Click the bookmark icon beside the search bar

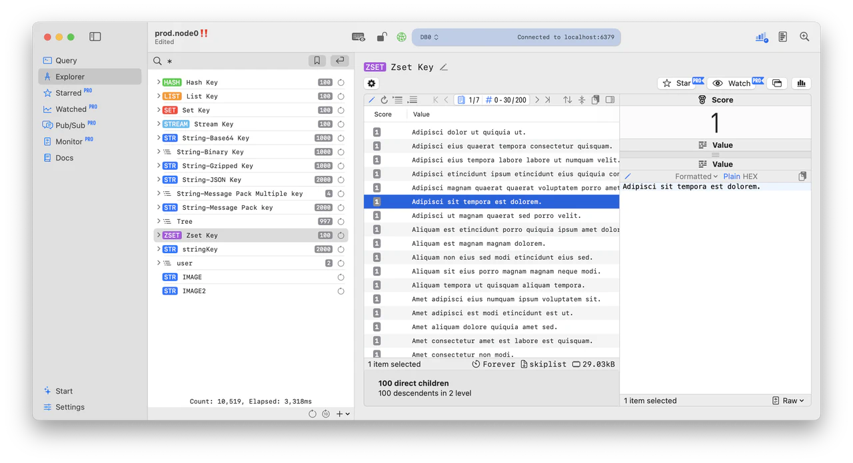coord(317,60)
